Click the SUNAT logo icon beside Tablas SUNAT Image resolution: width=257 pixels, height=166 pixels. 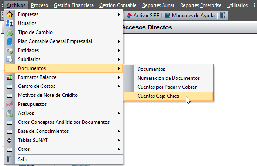tap(9, 140)
